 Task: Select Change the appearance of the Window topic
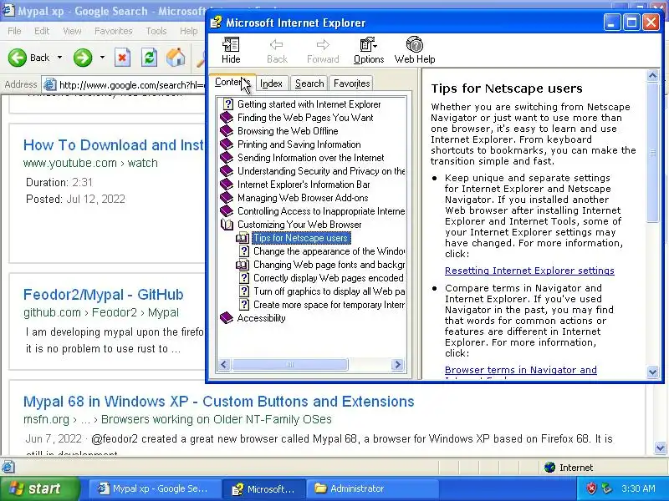329,251
